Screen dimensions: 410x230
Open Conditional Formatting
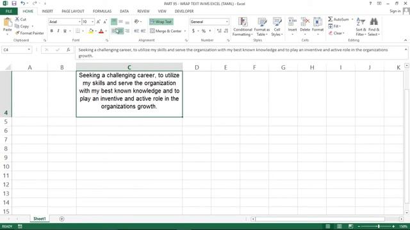[x=243, y=27]
